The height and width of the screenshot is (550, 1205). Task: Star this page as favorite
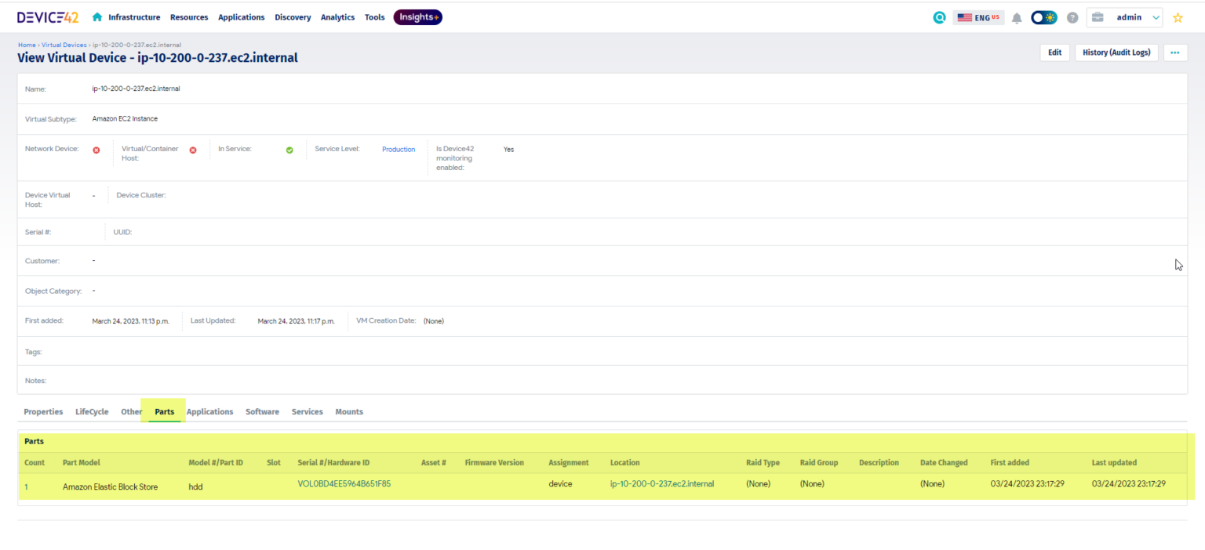(1178, 16)
